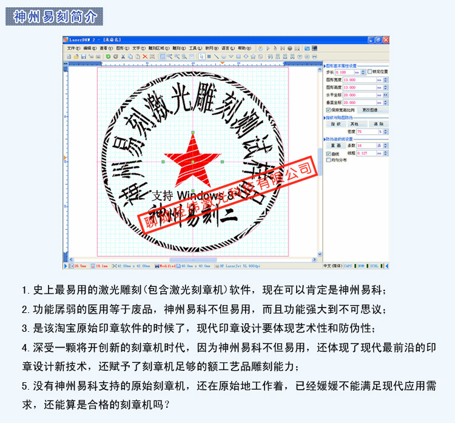Click the 中文(简体) status bar entry
The height and width of the screenshot is (423, 455).
(332, 266)
